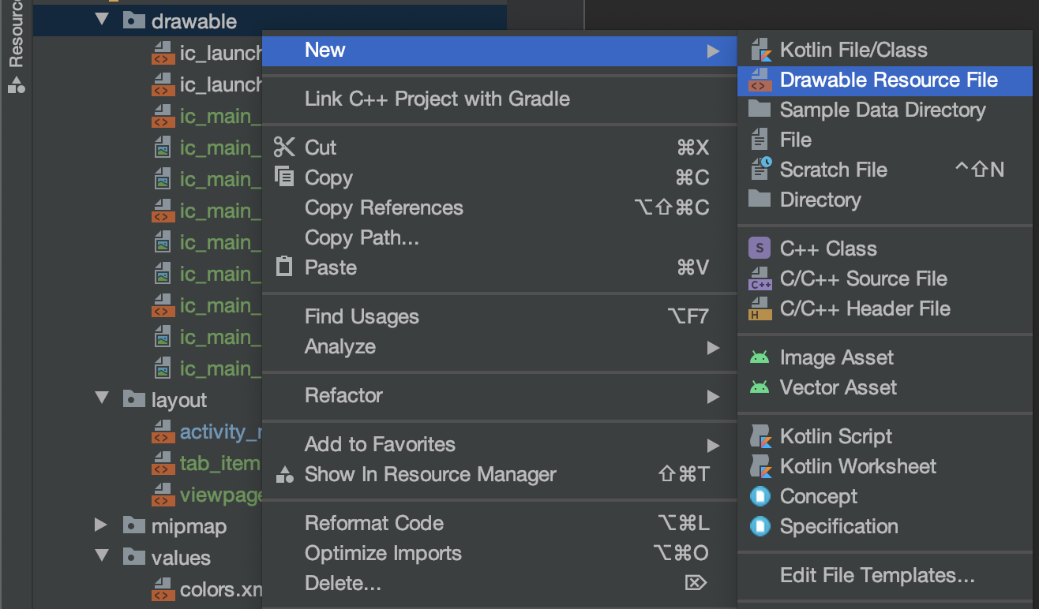Select Show In Resource Manager
This screenshot has width=1039, height=609.
click(430, 474)
